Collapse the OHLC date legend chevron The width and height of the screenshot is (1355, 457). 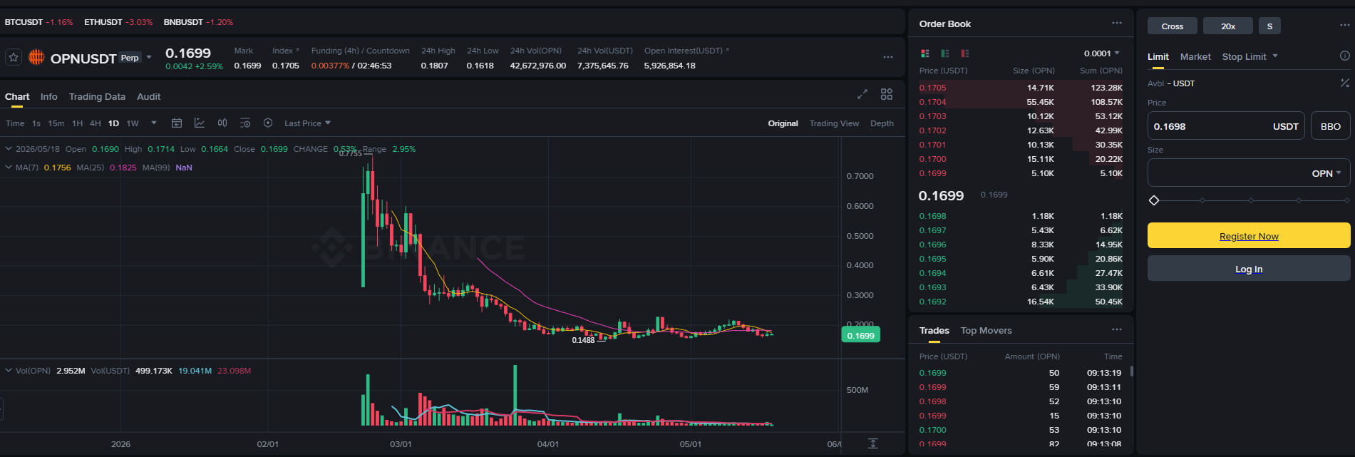[9, 149]
